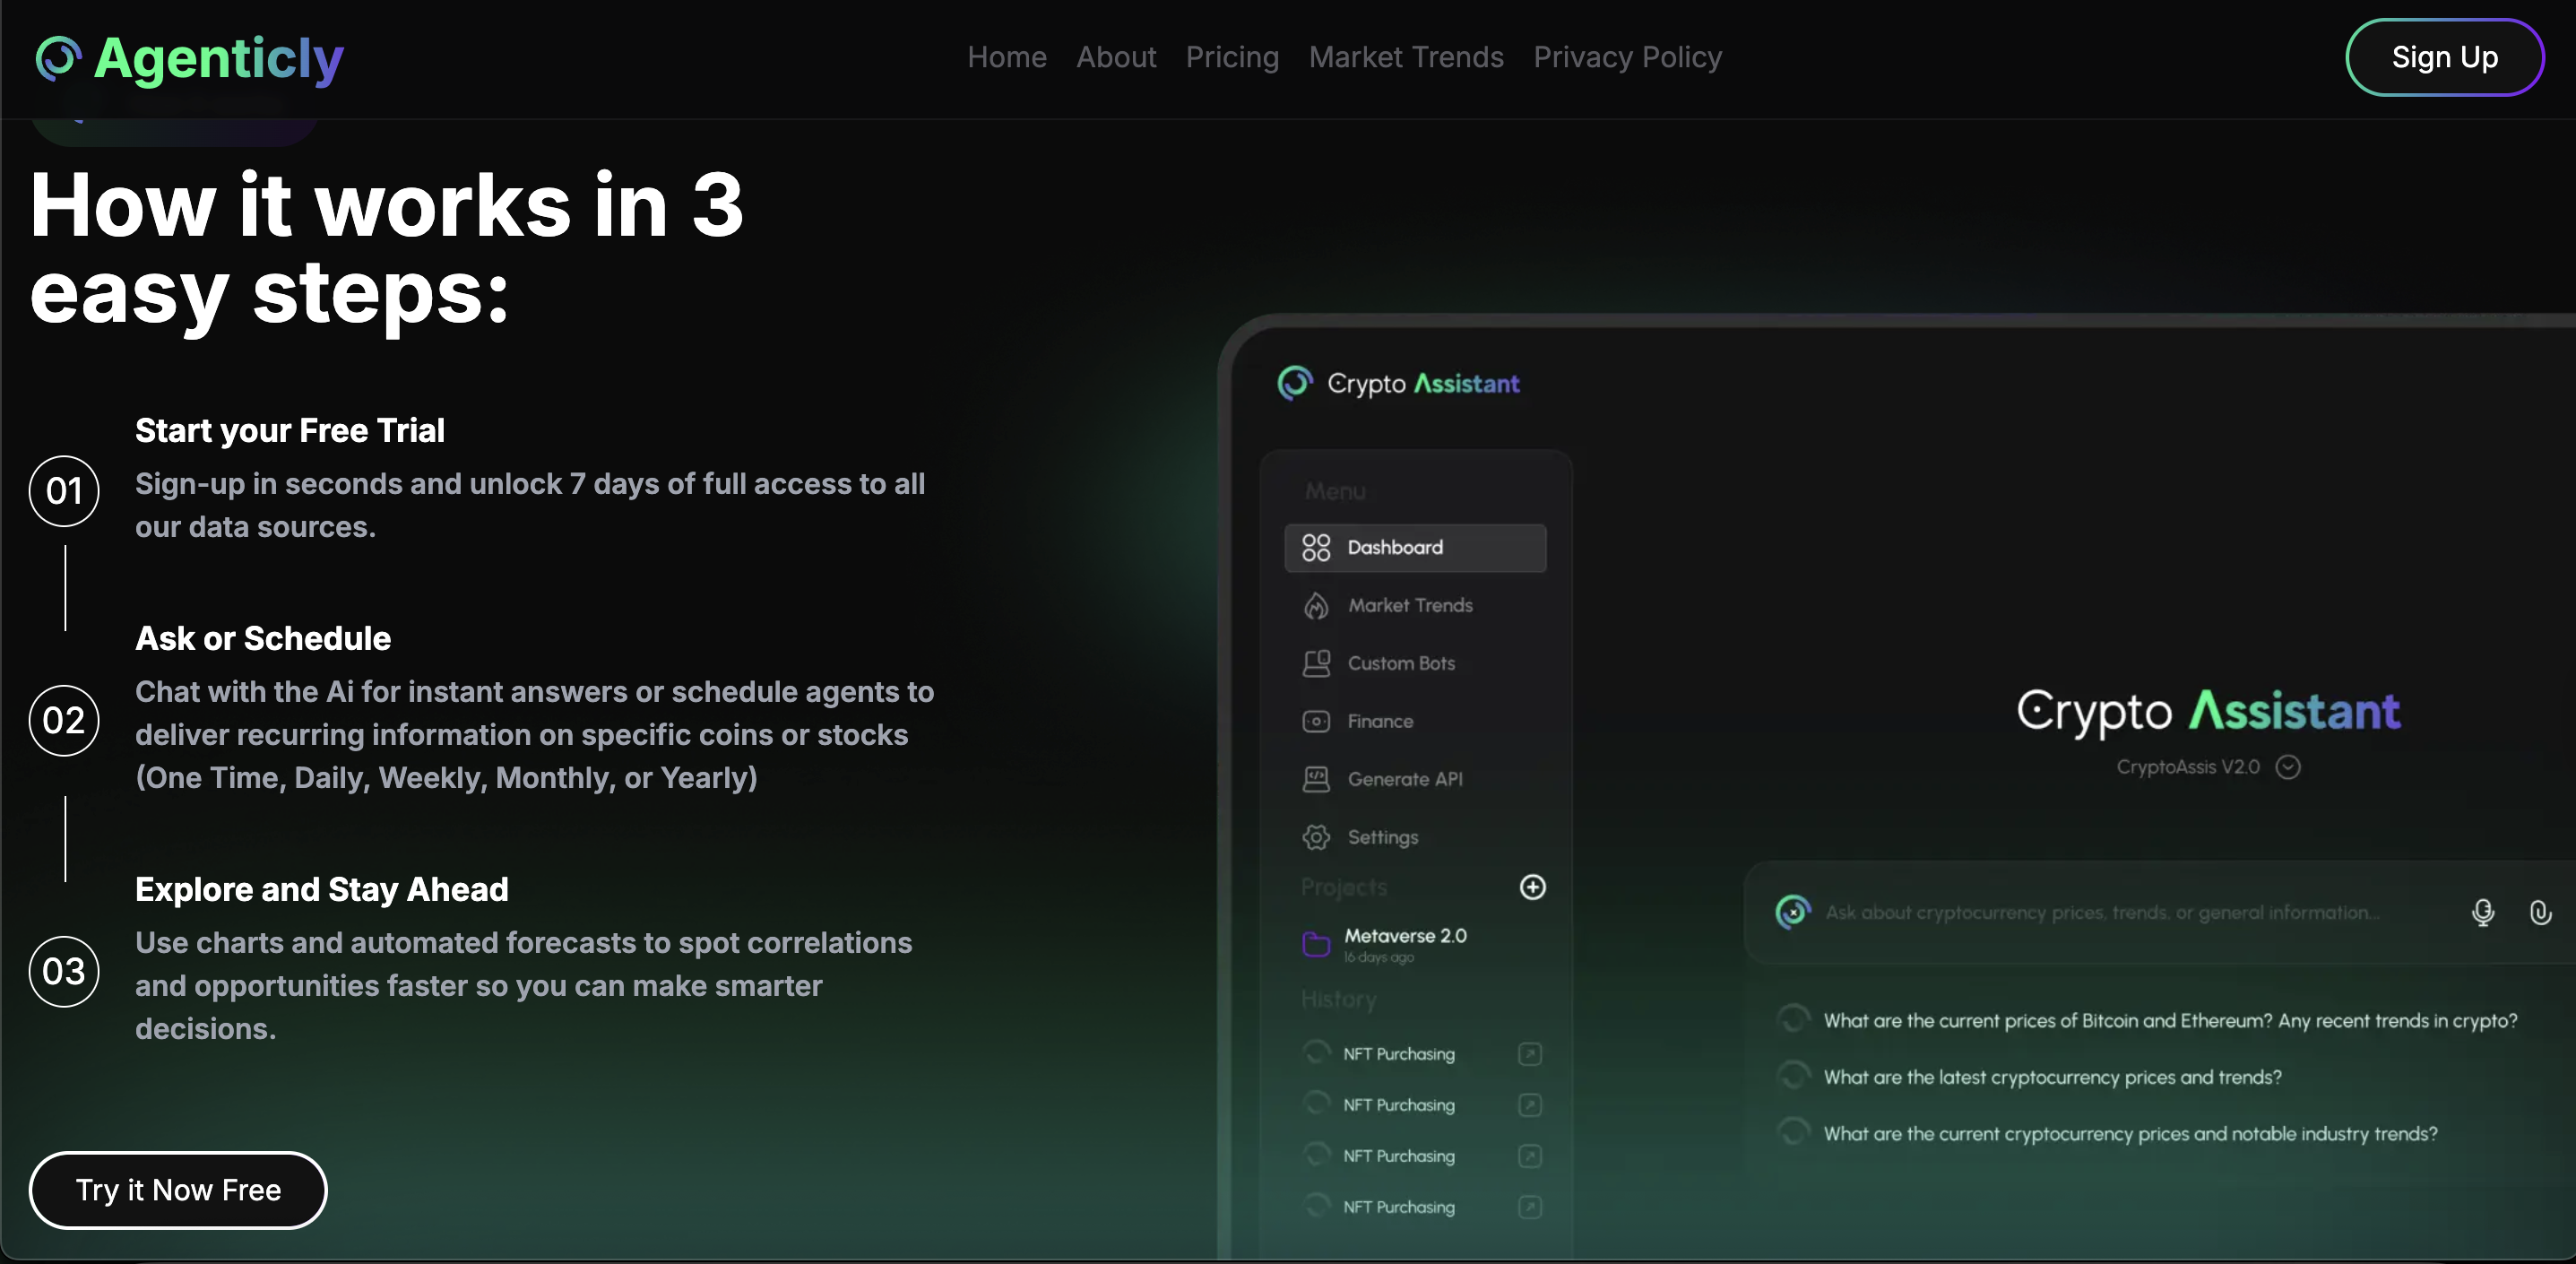Click the Custom Bots icon

(x=1316, y=663)
